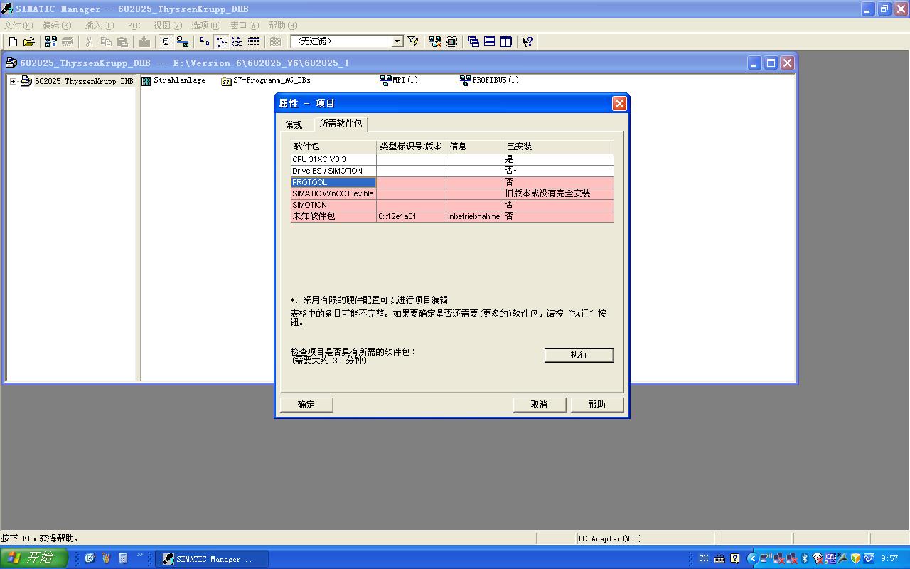Select the Strahlanlage station icon
This screenshot has width=910, height=569.
point(173,80)
